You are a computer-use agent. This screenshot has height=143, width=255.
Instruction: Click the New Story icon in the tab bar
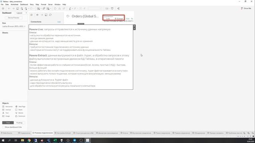pyautogui.click(x=253, y=133)
